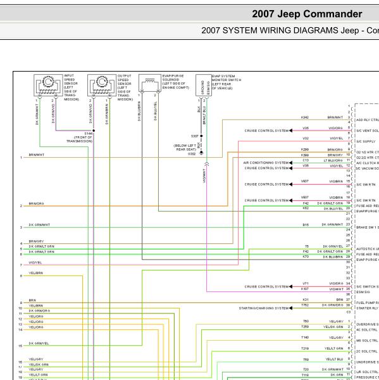
Task: Click the Input Speed Sensor symbol
Action: 48,85
